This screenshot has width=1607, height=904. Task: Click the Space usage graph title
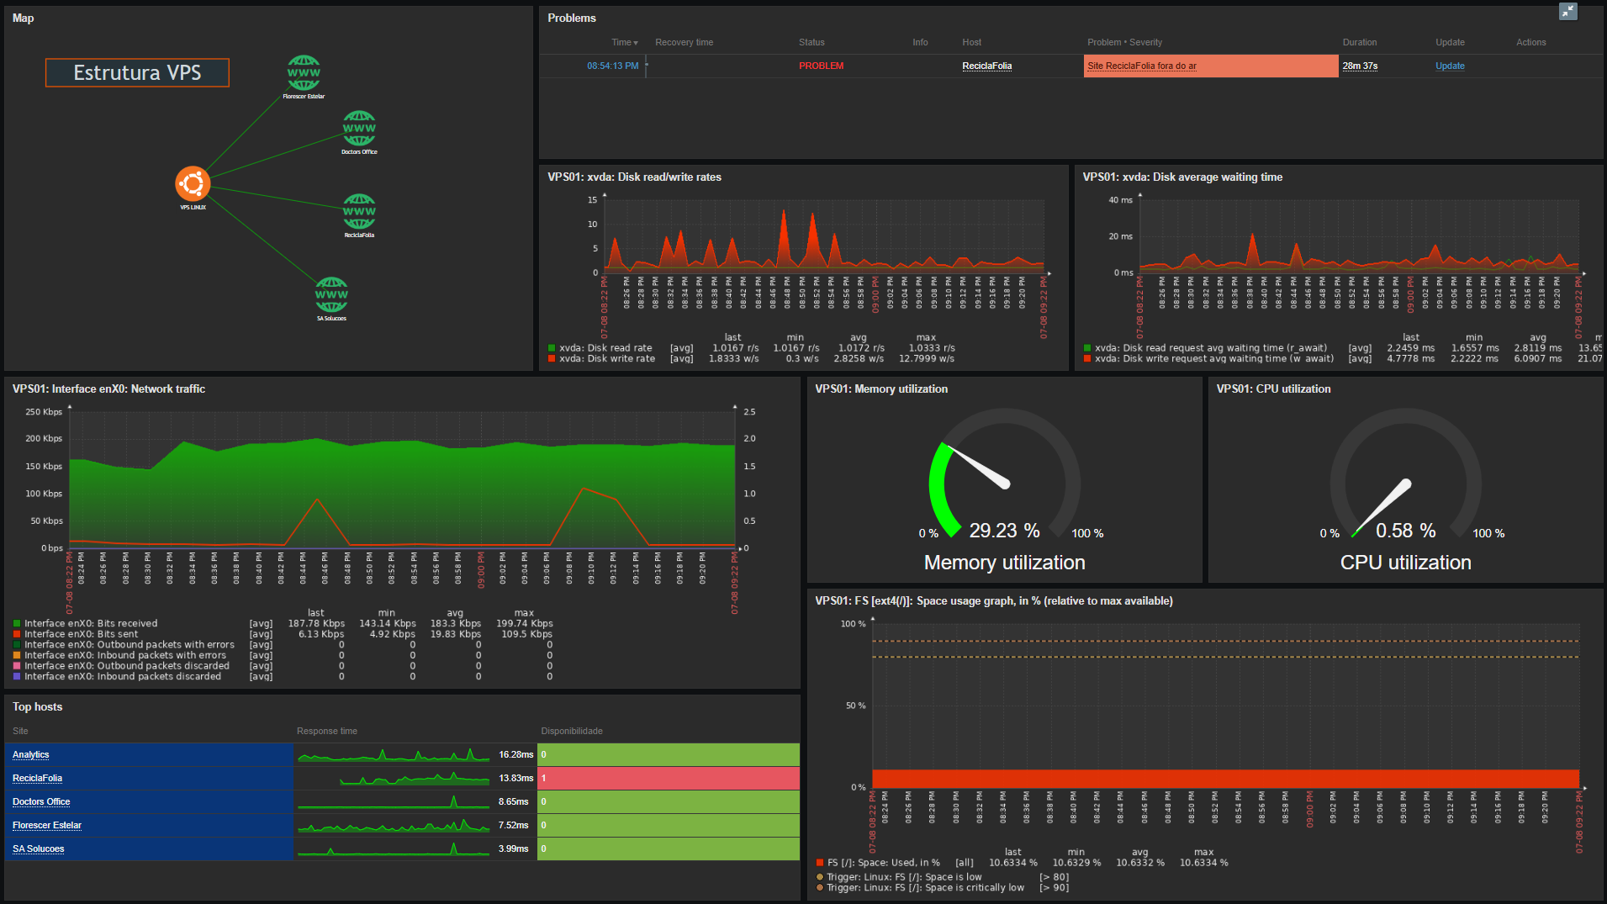tap(993, 601)
